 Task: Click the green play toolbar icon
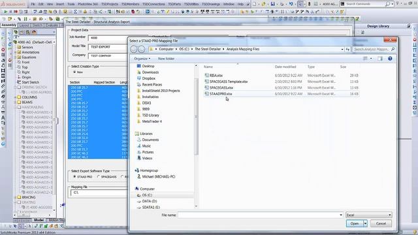tap(6, 12)
